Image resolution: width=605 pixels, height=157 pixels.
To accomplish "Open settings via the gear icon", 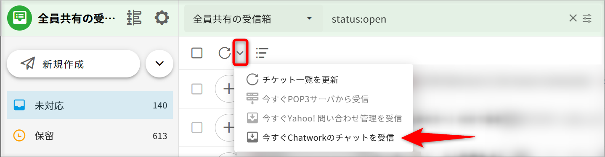I will (162, 18).
